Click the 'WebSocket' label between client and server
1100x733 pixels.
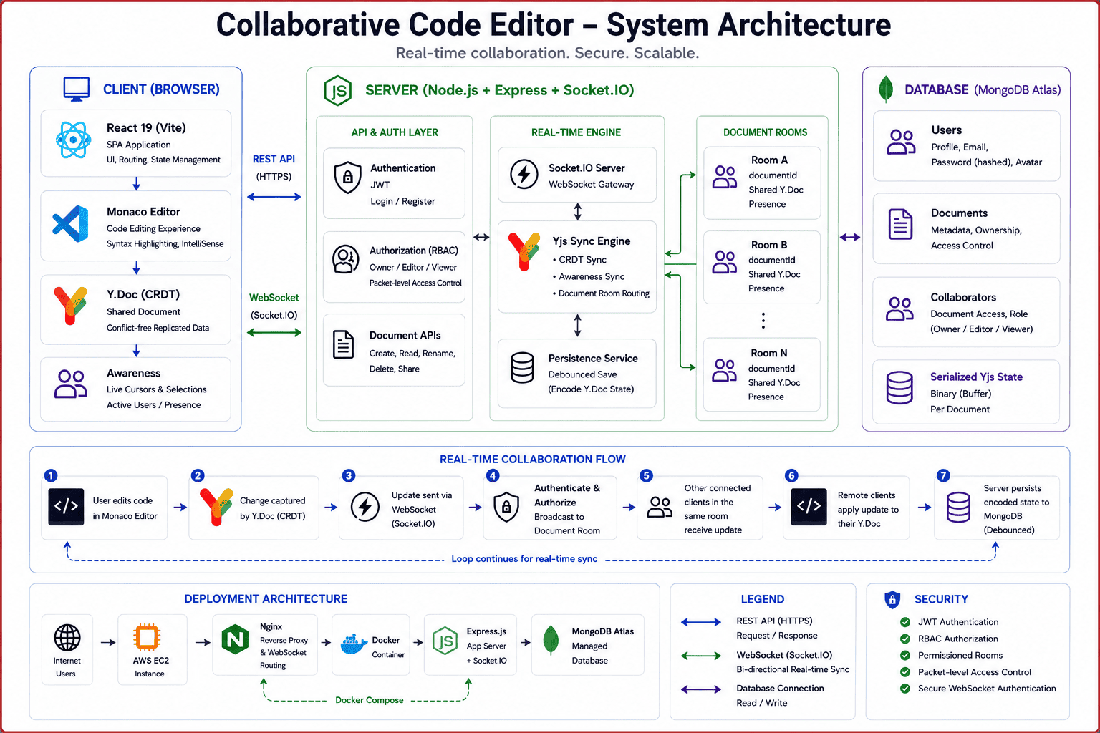[274, 298]
